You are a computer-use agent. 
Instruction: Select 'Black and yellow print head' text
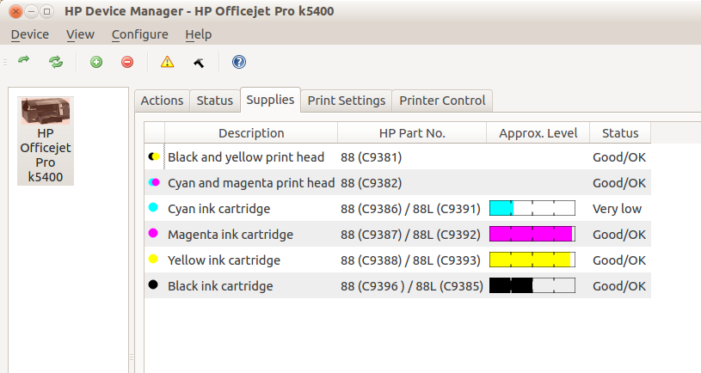point(246,157)
